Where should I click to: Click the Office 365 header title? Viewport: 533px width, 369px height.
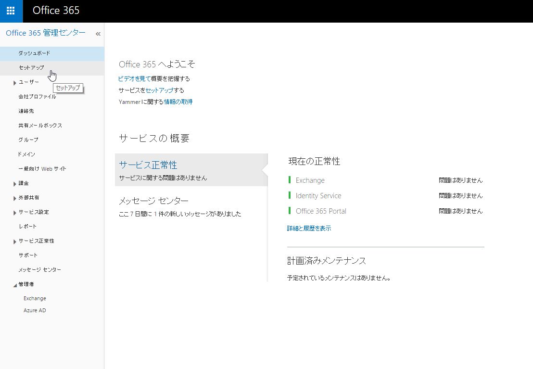click(56, 11)
